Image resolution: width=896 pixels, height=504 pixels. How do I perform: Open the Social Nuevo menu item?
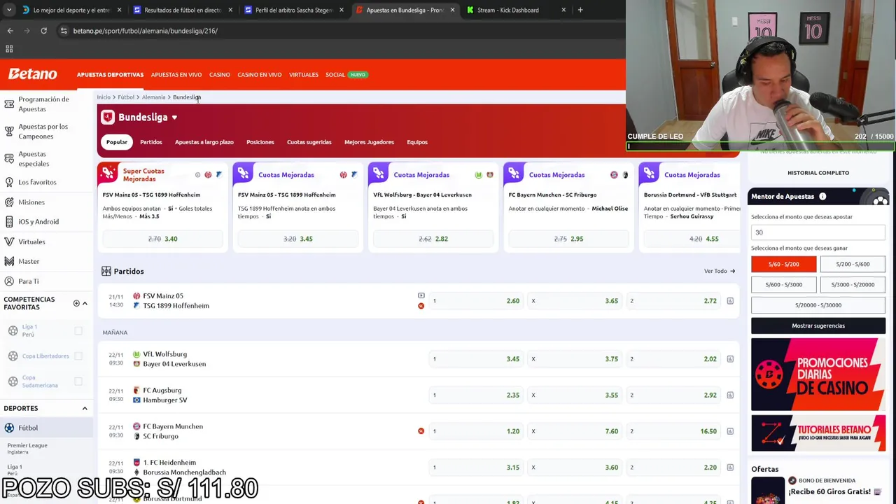pos(346,75)
